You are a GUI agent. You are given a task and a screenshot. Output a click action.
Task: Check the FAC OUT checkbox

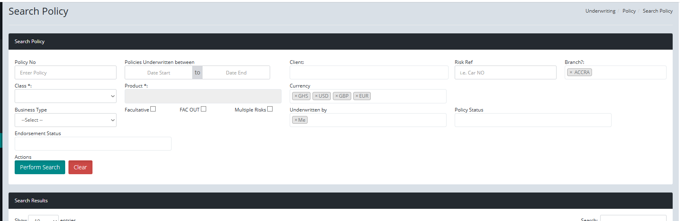(203, 109)
